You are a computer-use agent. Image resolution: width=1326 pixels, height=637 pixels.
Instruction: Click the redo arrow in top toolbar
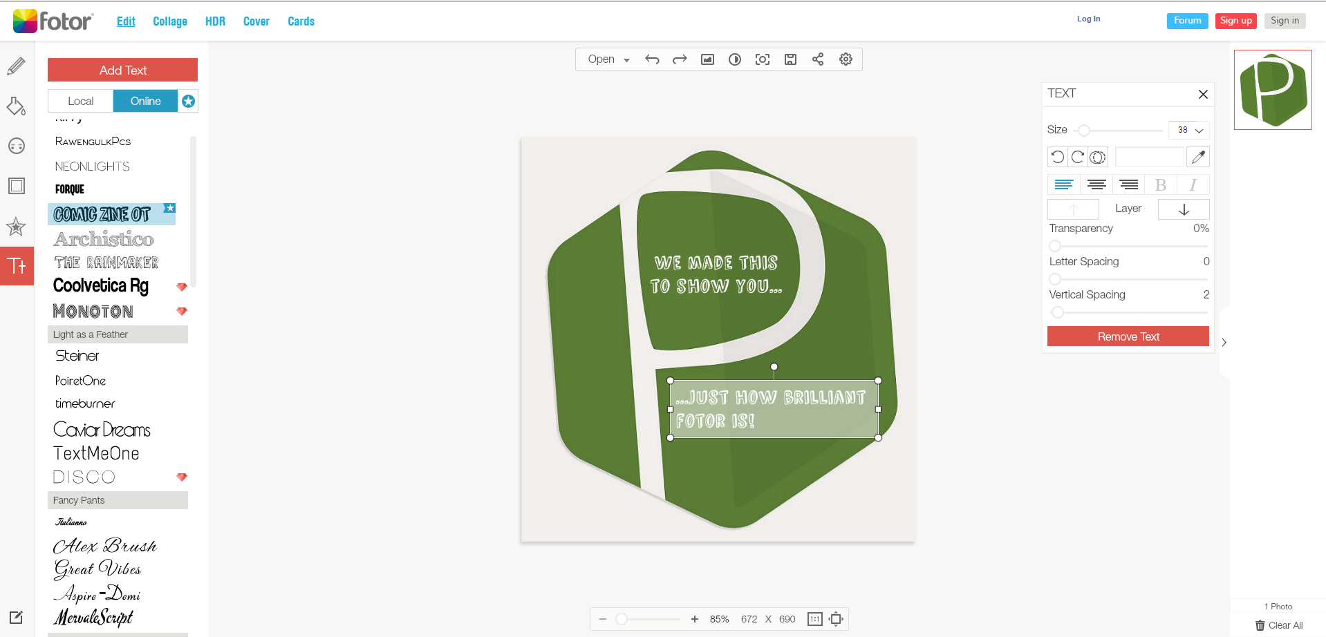click(680, 59)
